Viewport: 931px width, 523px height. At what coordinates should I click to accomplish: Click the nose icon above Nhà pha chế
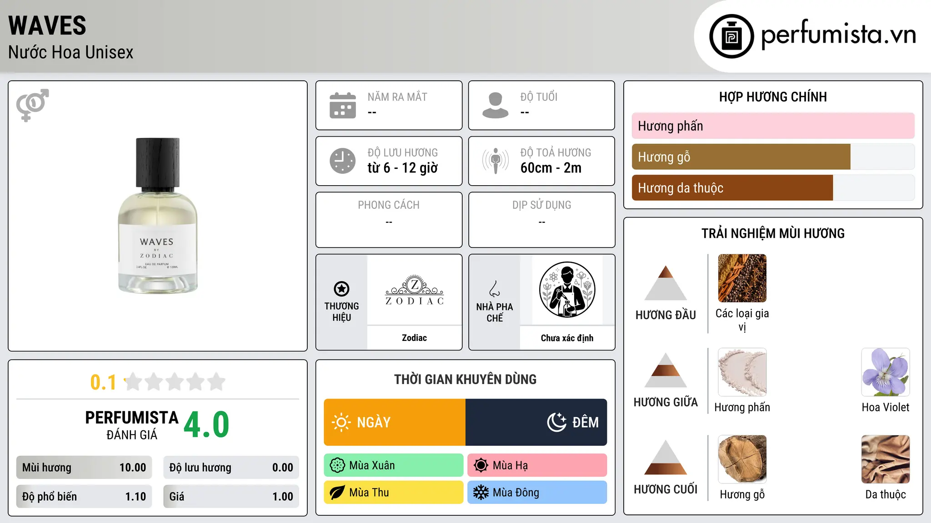[495, 289]
